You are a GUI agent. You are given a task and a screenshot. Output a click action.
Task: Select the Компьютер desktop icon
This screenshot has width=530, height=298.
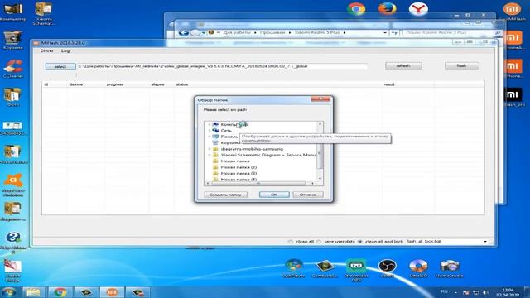tap(13, 12)
